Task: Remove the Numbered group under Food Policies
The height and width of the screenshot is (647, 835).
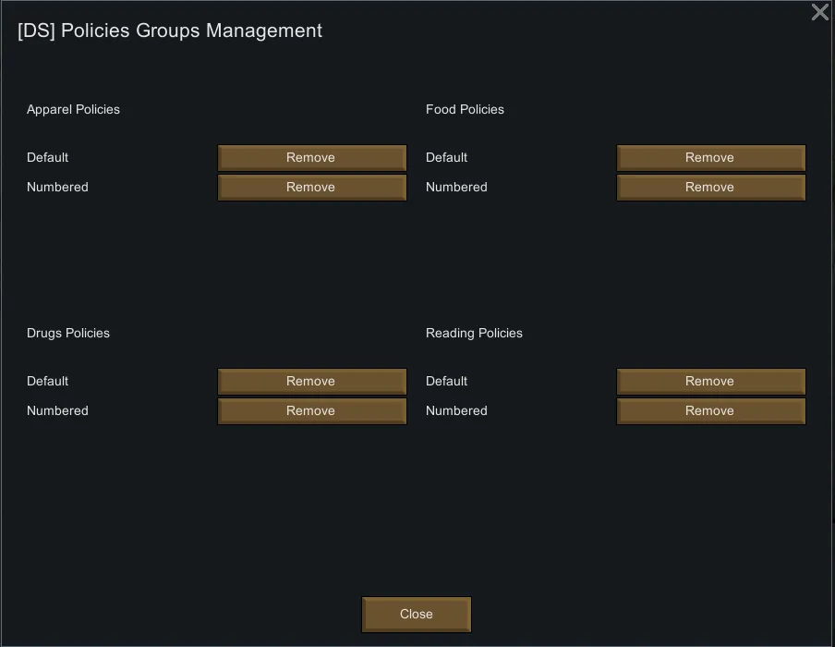Action: tap(710, 188)
